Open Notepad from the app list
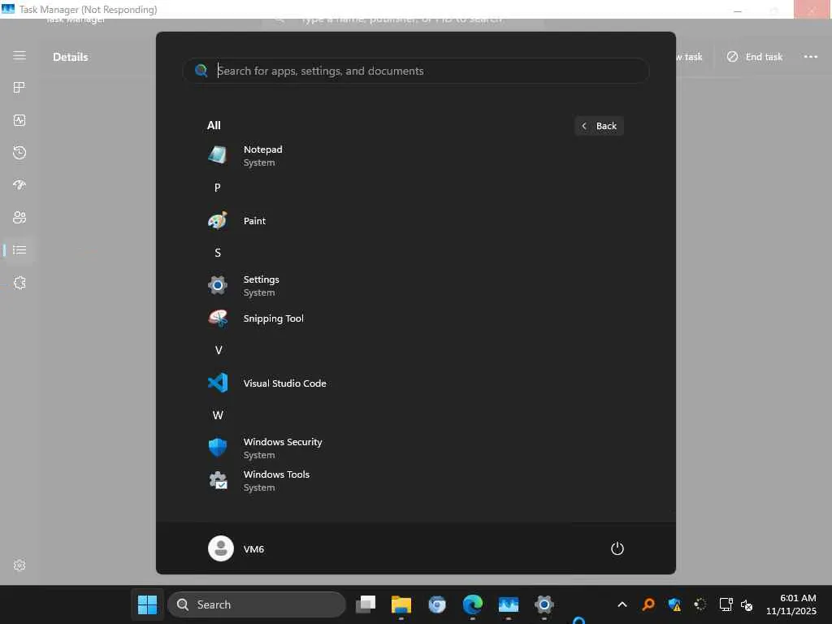 click(415, 155)
